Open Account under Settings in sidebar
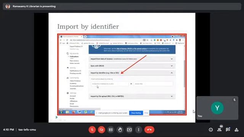 pyautogui.click(x=73, y=96)
